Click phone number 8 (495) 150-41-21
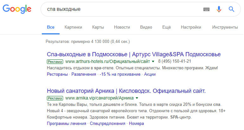 pyautogui.click(x=175, y=61)
